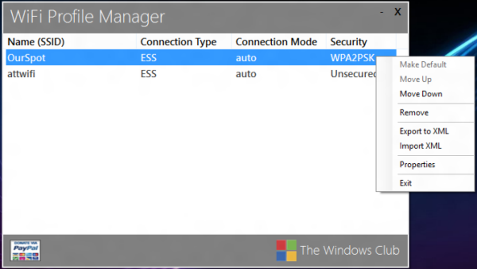Click the Make Default menu item
Image resolution: width=477 pixels, height=269 pixels.
(423, 65)
